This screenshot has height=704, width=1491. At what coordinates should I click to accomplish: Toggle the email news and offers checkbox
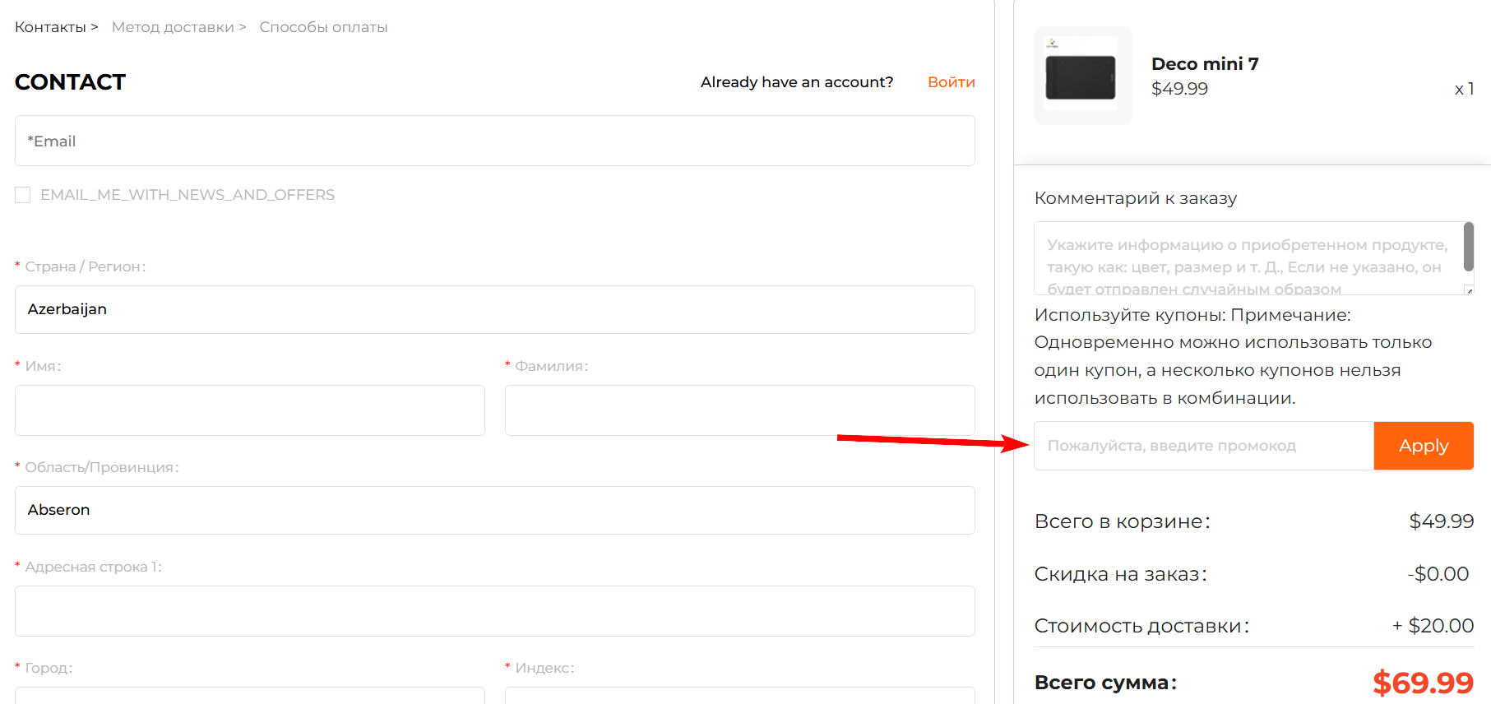[x=23, y=195]
